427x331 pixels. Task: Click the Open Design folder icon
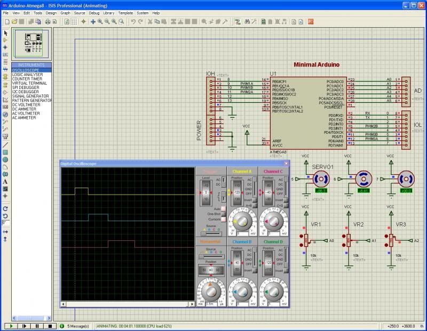click(x=14, y=22)
